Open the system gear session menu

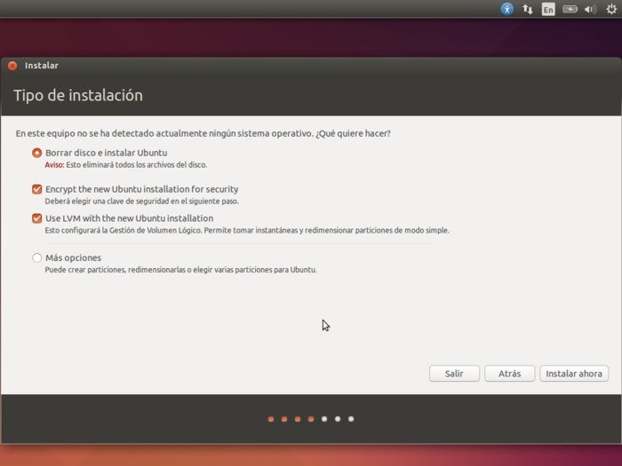[611, 9]
